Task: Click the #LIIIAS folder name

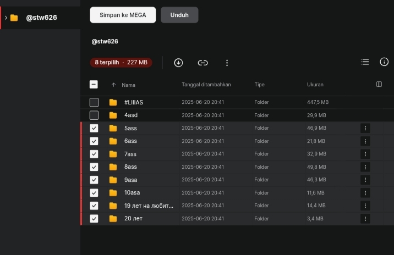Action: [134, 102]
